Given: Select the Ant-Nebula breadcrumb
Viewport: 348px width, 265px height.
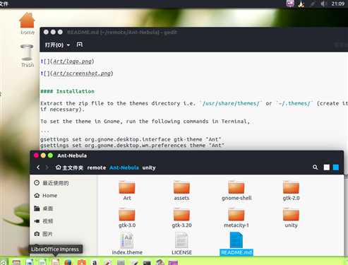Looking at the screenshot, I should 124,167.
